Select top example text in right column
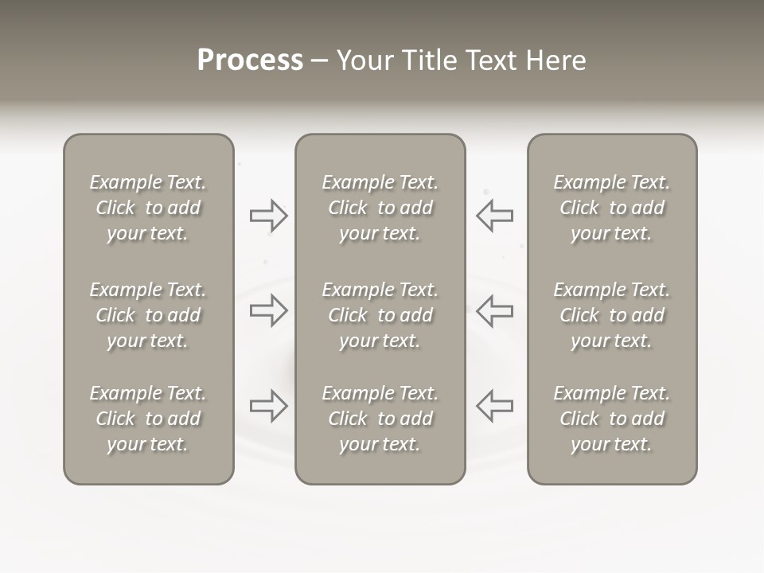Image resolution: width=764 pixels, height=573 pixels. (x=612, y=208)
